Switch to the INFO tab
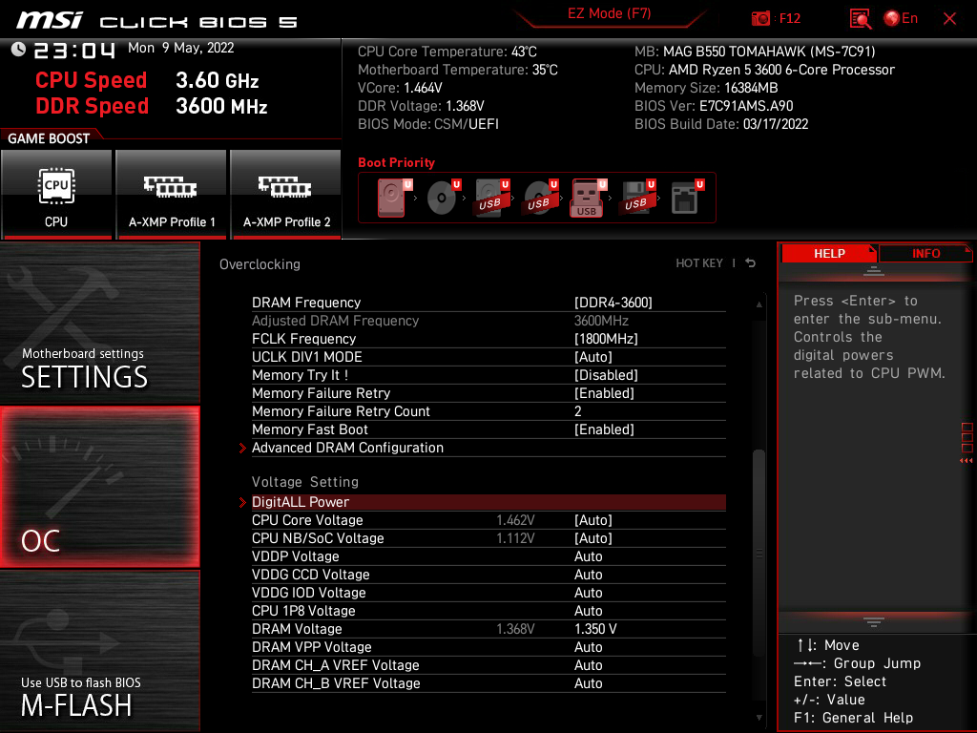Screen dimensions: 977x733 pos(925,254)
